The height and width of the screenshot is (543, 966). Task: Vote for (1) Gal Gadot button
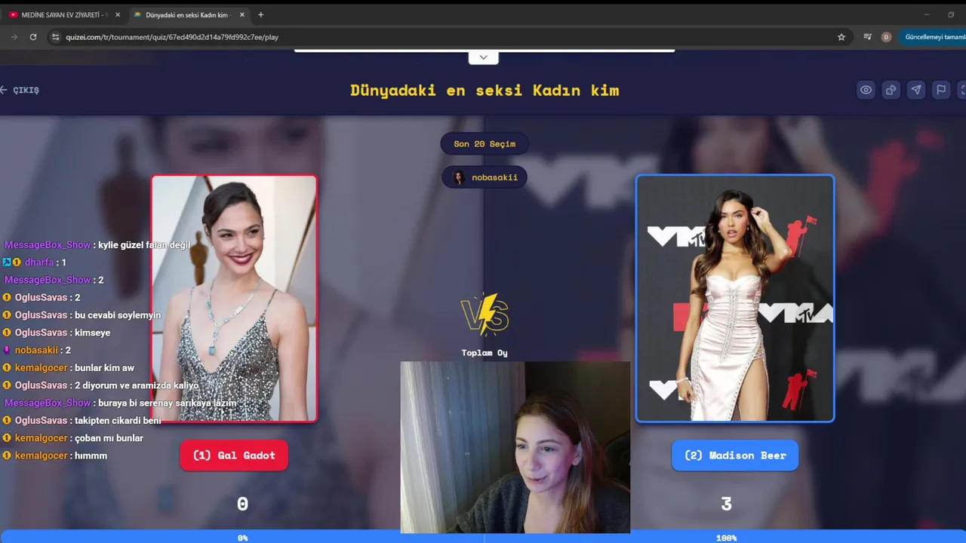pos(234,456)
